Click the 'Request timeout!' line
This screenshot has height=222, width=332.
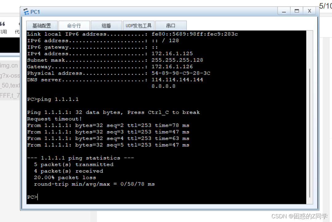pyautogui.click(x=54, y=119)
